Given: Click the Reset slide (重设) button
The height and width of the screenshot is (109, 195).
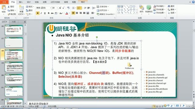Looking at the screenshot, I should coord(29,10).
